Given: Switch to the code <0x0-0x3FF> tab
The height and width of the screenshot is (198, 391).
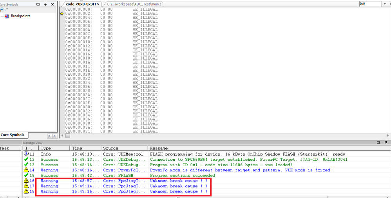Looking at the screenshot, I should 82,4.
